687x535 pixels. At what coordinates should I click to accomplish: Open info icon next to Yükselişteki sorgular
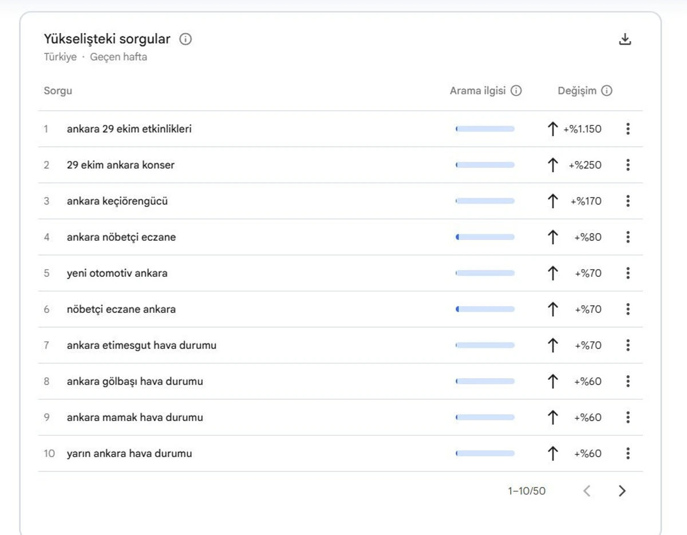click(x=185, y=39)
